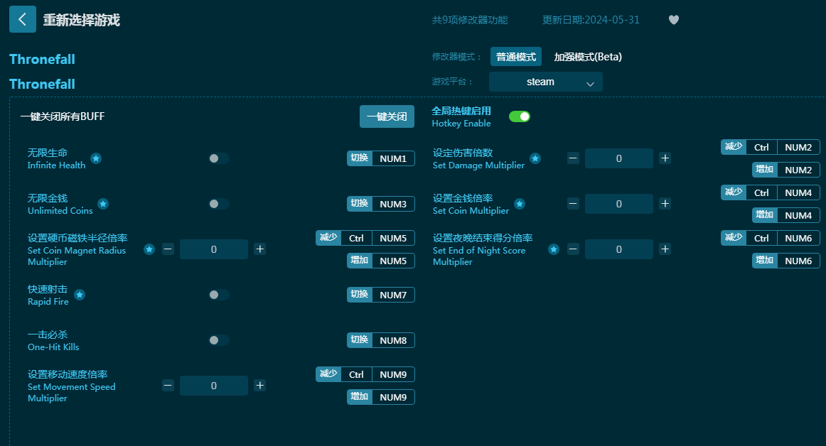Image resolution: width=826 pixels, height=446 pixels.
Task: Focus End of Night Score Multiplier value field
Action: point(619,249)
